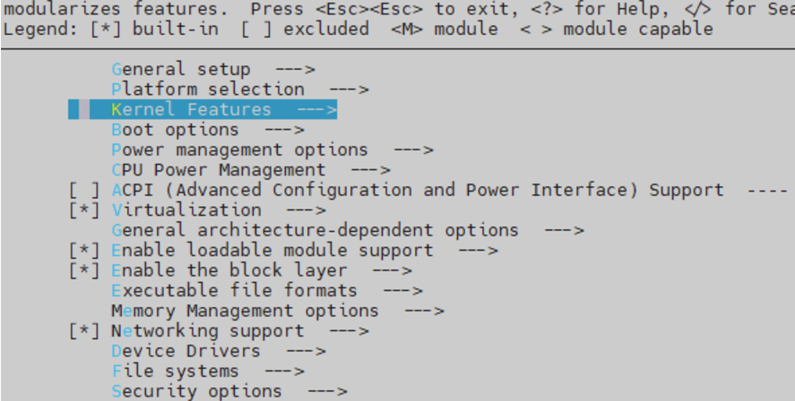Viewport: 795px width, 401px height.
Task: Click the arrow after Kernel Features
Action: (x=316, y=109)
